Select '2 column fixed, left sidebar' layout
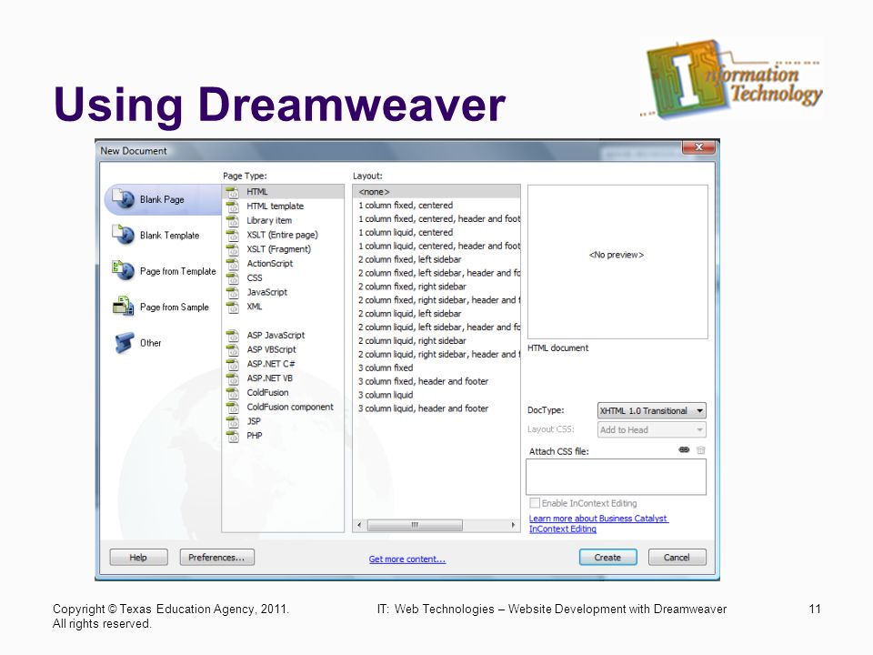873x655 pixels. point(436,259)
